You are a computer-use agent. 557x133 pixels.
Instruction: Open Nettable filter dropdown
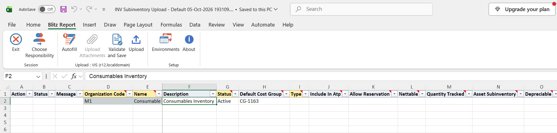422,94
